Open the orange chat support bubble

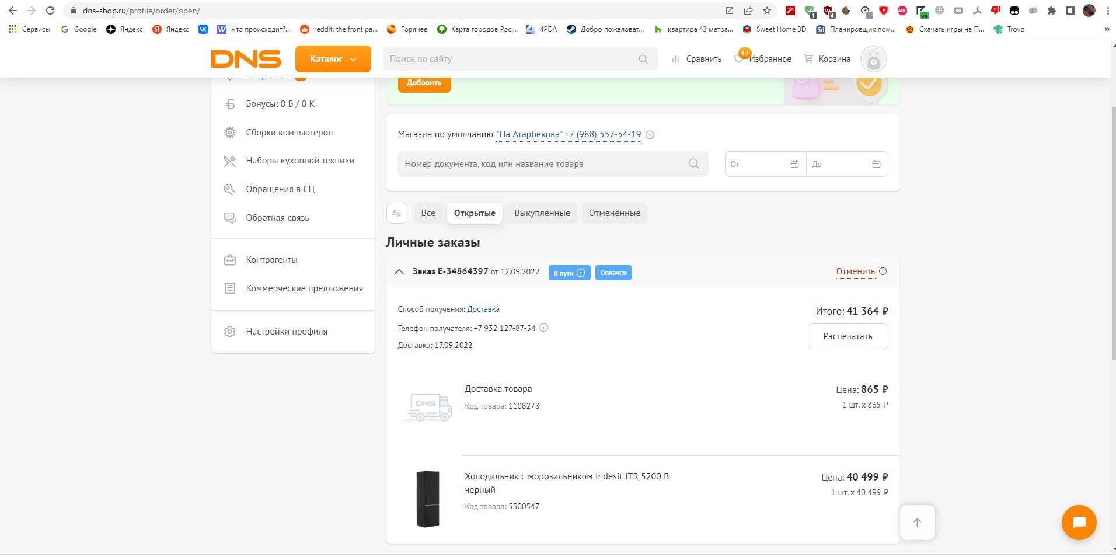tap(1079, 523)
